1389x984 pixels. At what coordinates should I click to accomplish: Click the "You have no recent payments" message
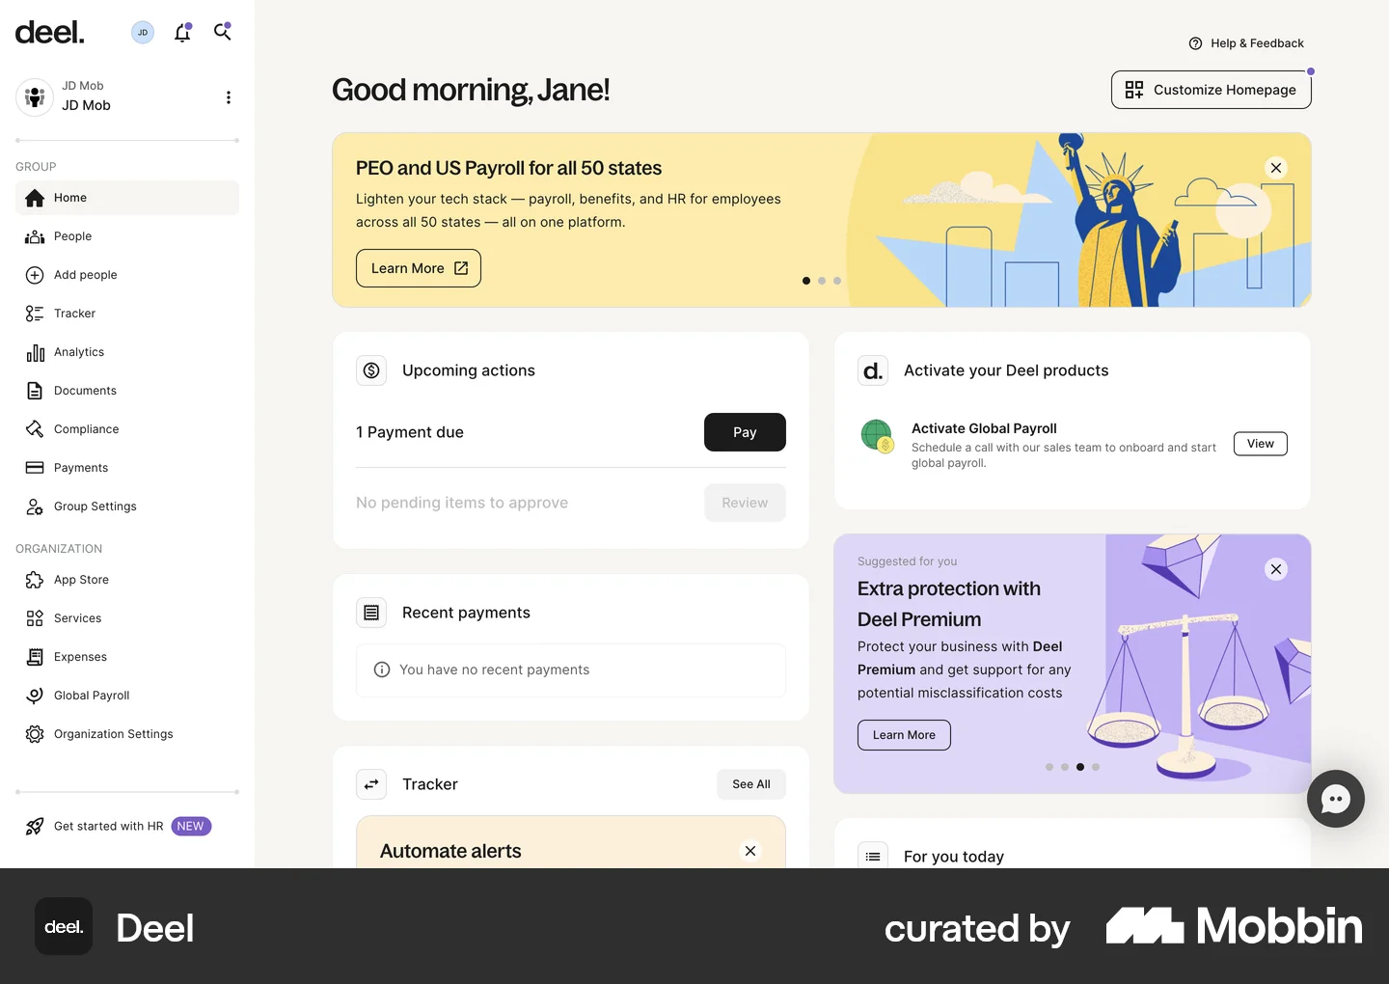click(x=494, y=670)
